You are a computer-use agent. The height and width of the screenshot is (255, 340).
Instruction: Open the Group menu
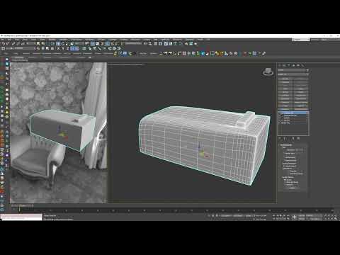(x=25, y=40)
